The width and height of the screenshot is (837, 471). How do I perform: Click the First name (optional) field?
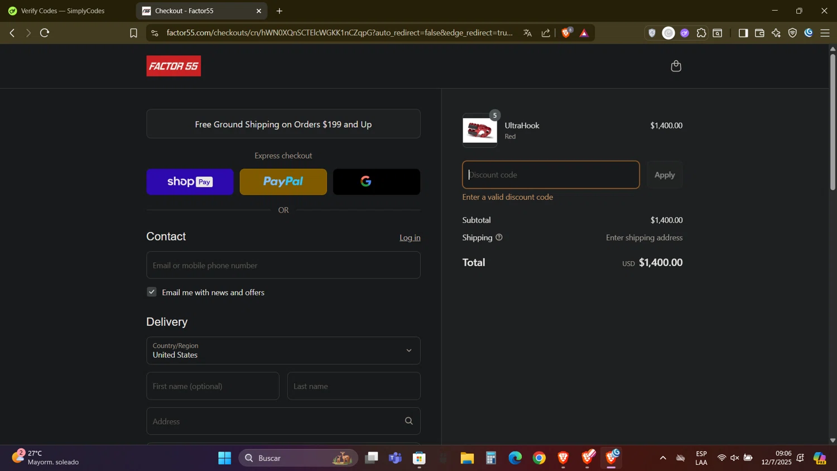[x=213, y=386]
